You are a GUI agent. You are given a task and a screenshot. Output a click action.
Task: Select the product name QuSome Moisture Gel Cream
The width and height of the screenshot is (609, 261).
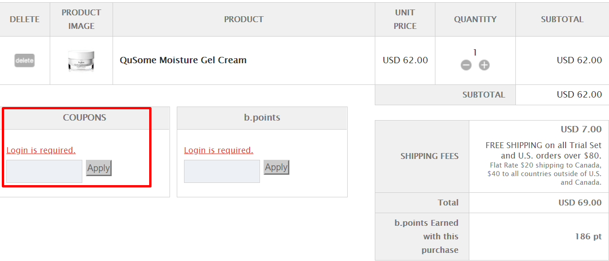point(183,60)
